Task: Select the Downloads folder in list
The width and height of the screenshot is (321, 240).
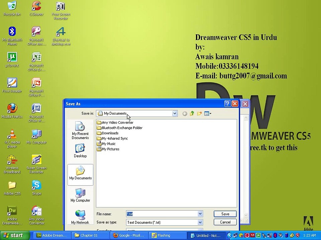Action: (108, 133)
